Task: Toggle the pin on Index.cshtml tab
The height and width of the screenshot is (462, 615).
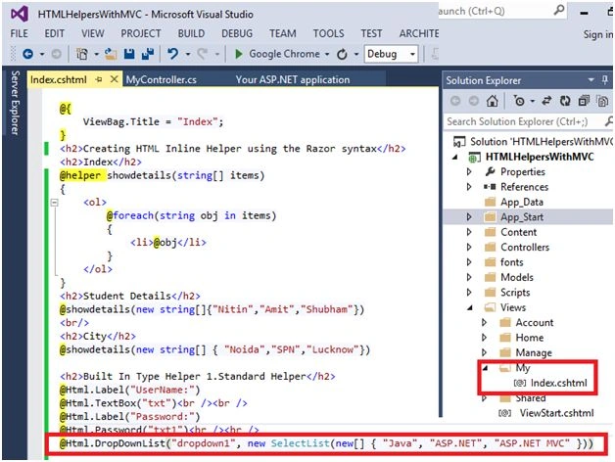Action: pyautogui.click(x=99, y=79)
